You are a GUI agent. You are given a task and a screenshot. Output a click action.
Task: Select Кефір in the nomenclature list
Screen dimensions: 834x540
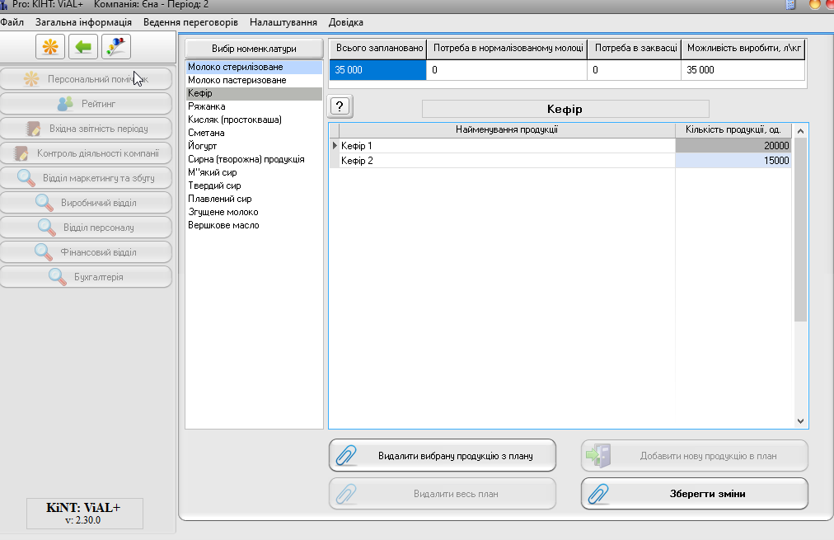pos(255,93)
